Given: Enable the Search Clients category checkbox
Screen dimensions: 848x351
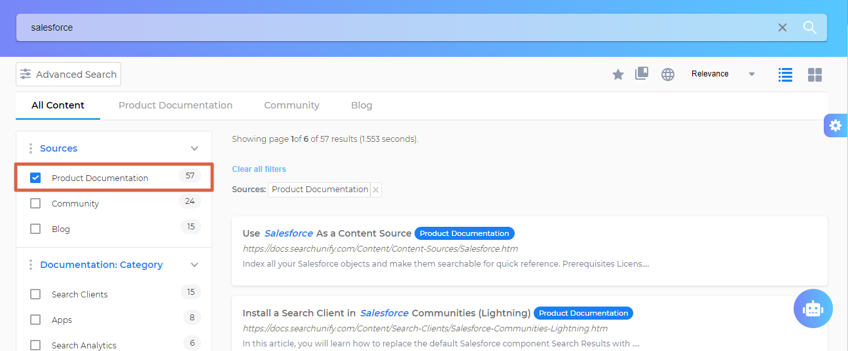Looking at the screenshot, I should tap(35, 294).
